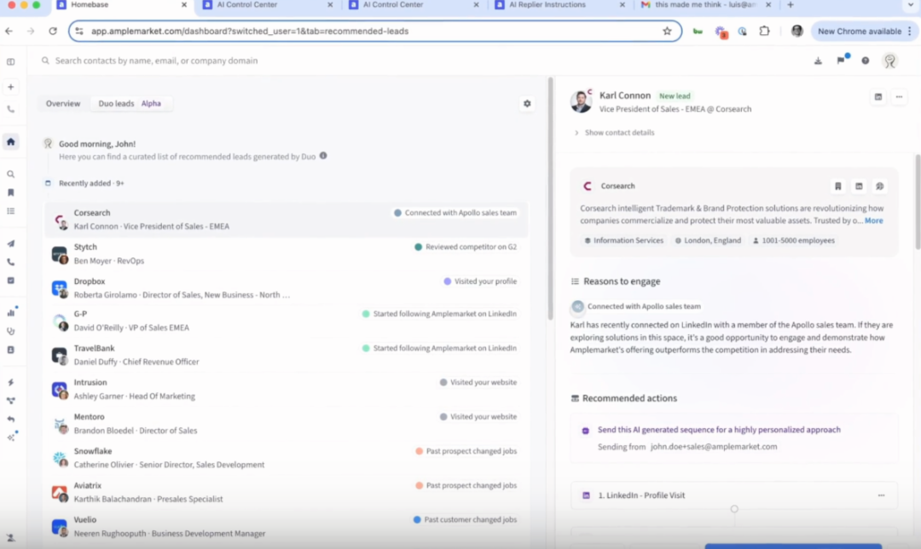Image resolution: width=921 pixels, height=549 pixels.
Task: Toggle the sidebar panel layout icon
Action: pos(10,61)
